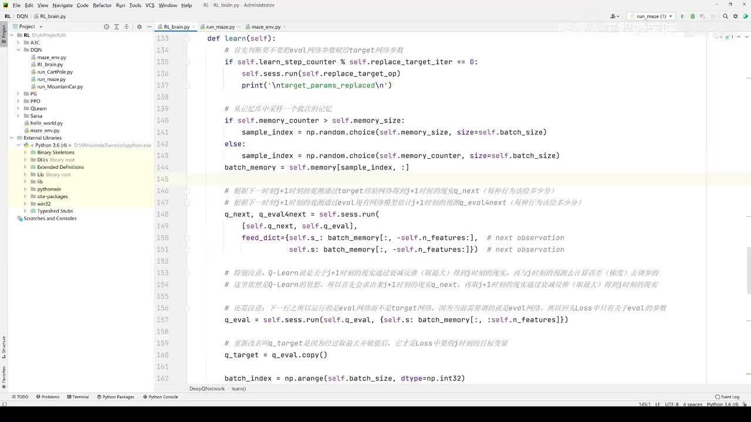Click the Stop icon in the run toolbar
The image size is (751, 422).
712,16
